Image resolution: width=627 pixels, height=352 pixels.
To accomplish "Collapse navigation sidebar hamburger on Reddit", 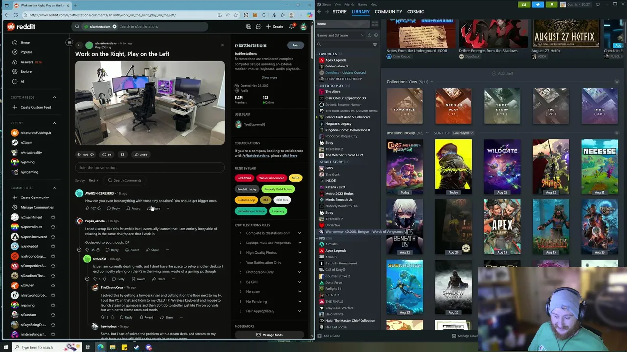I will click(x=69, y=43).
